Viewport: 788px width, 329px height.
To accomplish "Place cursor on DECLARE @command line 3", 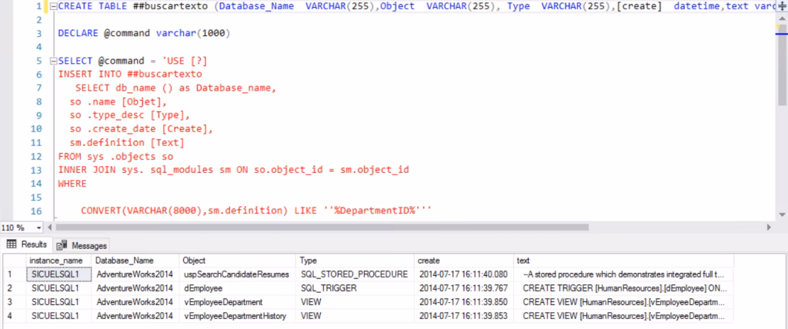I will point(144,34).
